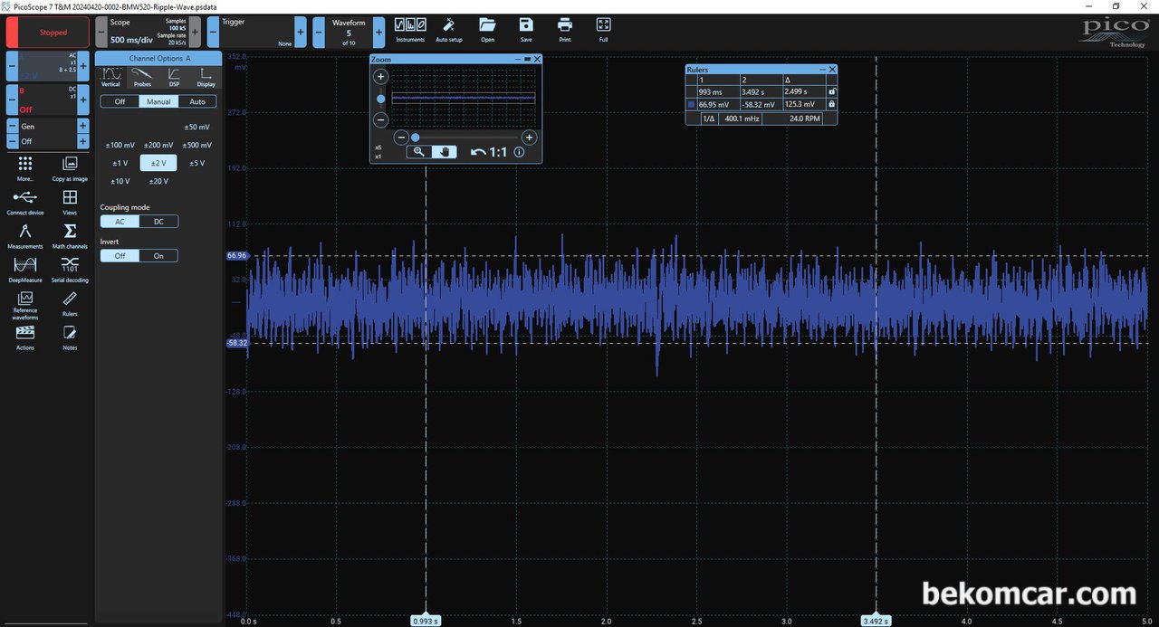Open the Display tab
The width and height of the screenshot is (1159, 627).
(206, 76)
